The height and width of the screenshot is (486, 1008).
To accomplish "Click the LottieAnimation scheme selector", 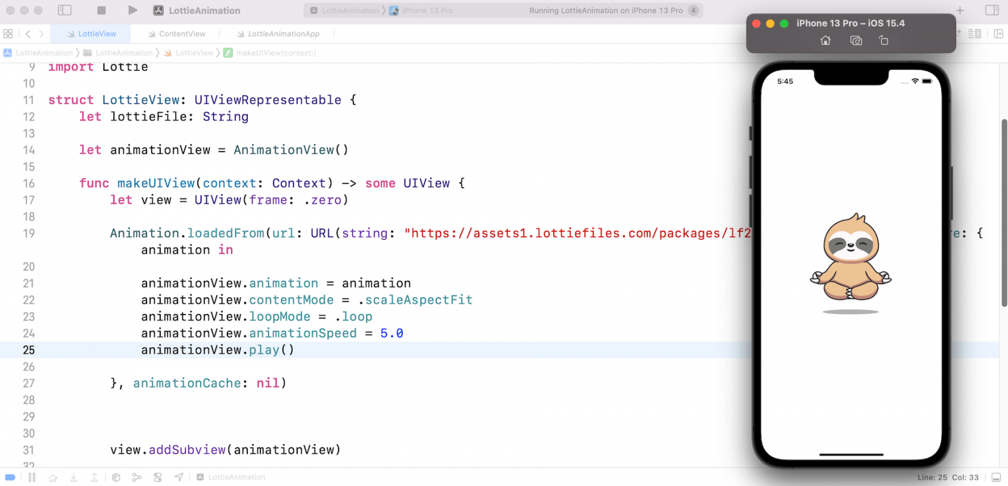I will pyautogui.click(x=350, y=10).
